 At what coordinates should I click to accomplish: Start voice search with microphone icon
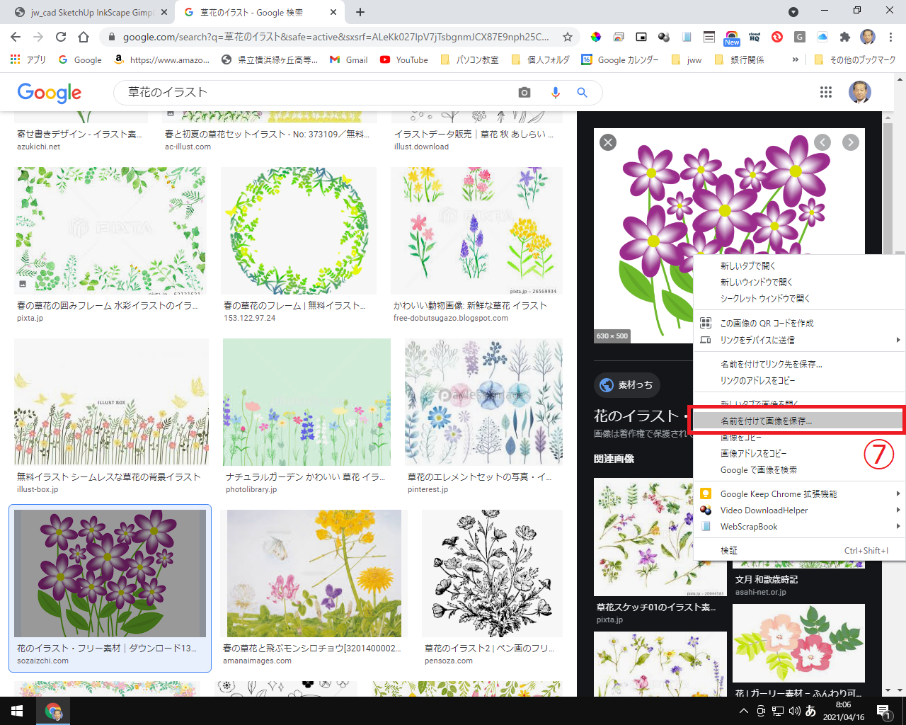(555, 92)
